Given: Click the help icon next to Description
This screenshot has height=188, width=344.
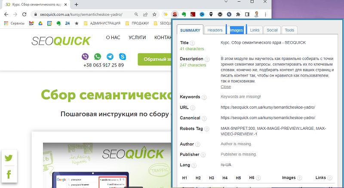Looking at the screenshot, I should click(207, 59).
